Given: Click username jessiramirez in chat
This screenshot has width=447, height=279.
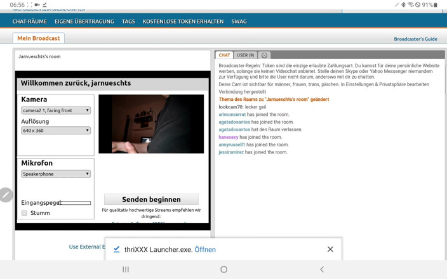Looking at the screenshot, I should click(231, 152).
